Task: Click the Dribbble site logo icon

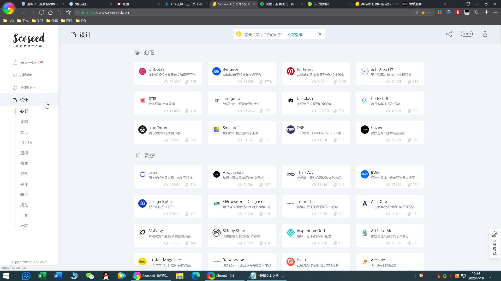Action: [x=142, y=71]
